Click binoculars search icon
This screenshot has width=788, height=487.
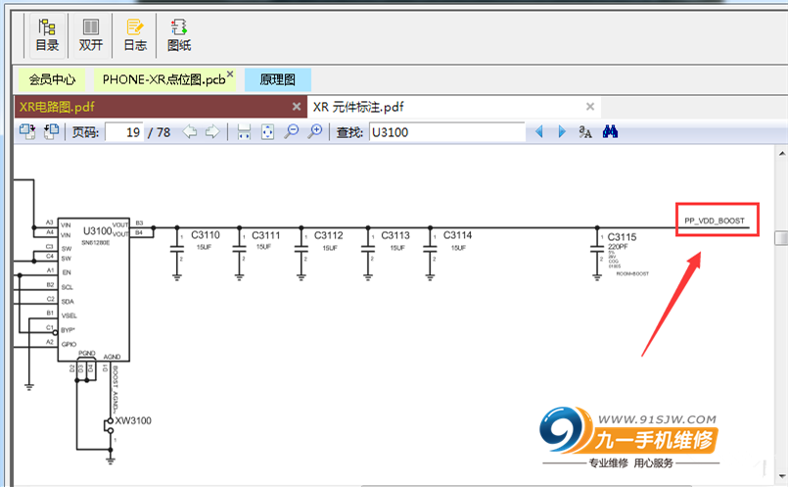click(x=610, y=132)
